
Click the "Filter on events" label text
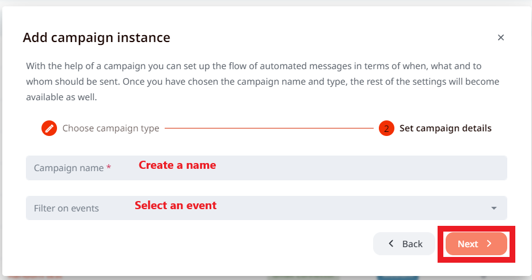66,208
